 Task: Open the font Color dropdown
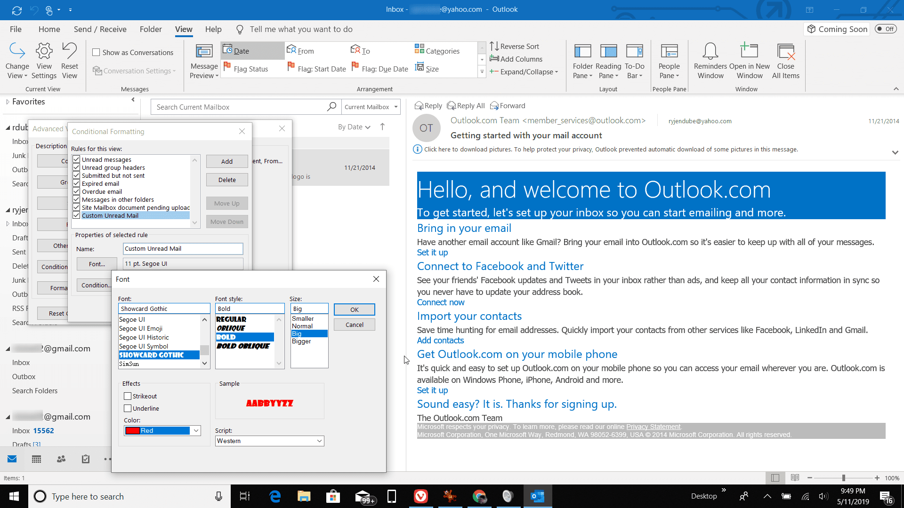[196, 430]
